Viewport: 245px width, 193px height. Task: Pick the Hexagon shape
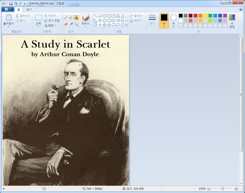coord(109,21)
